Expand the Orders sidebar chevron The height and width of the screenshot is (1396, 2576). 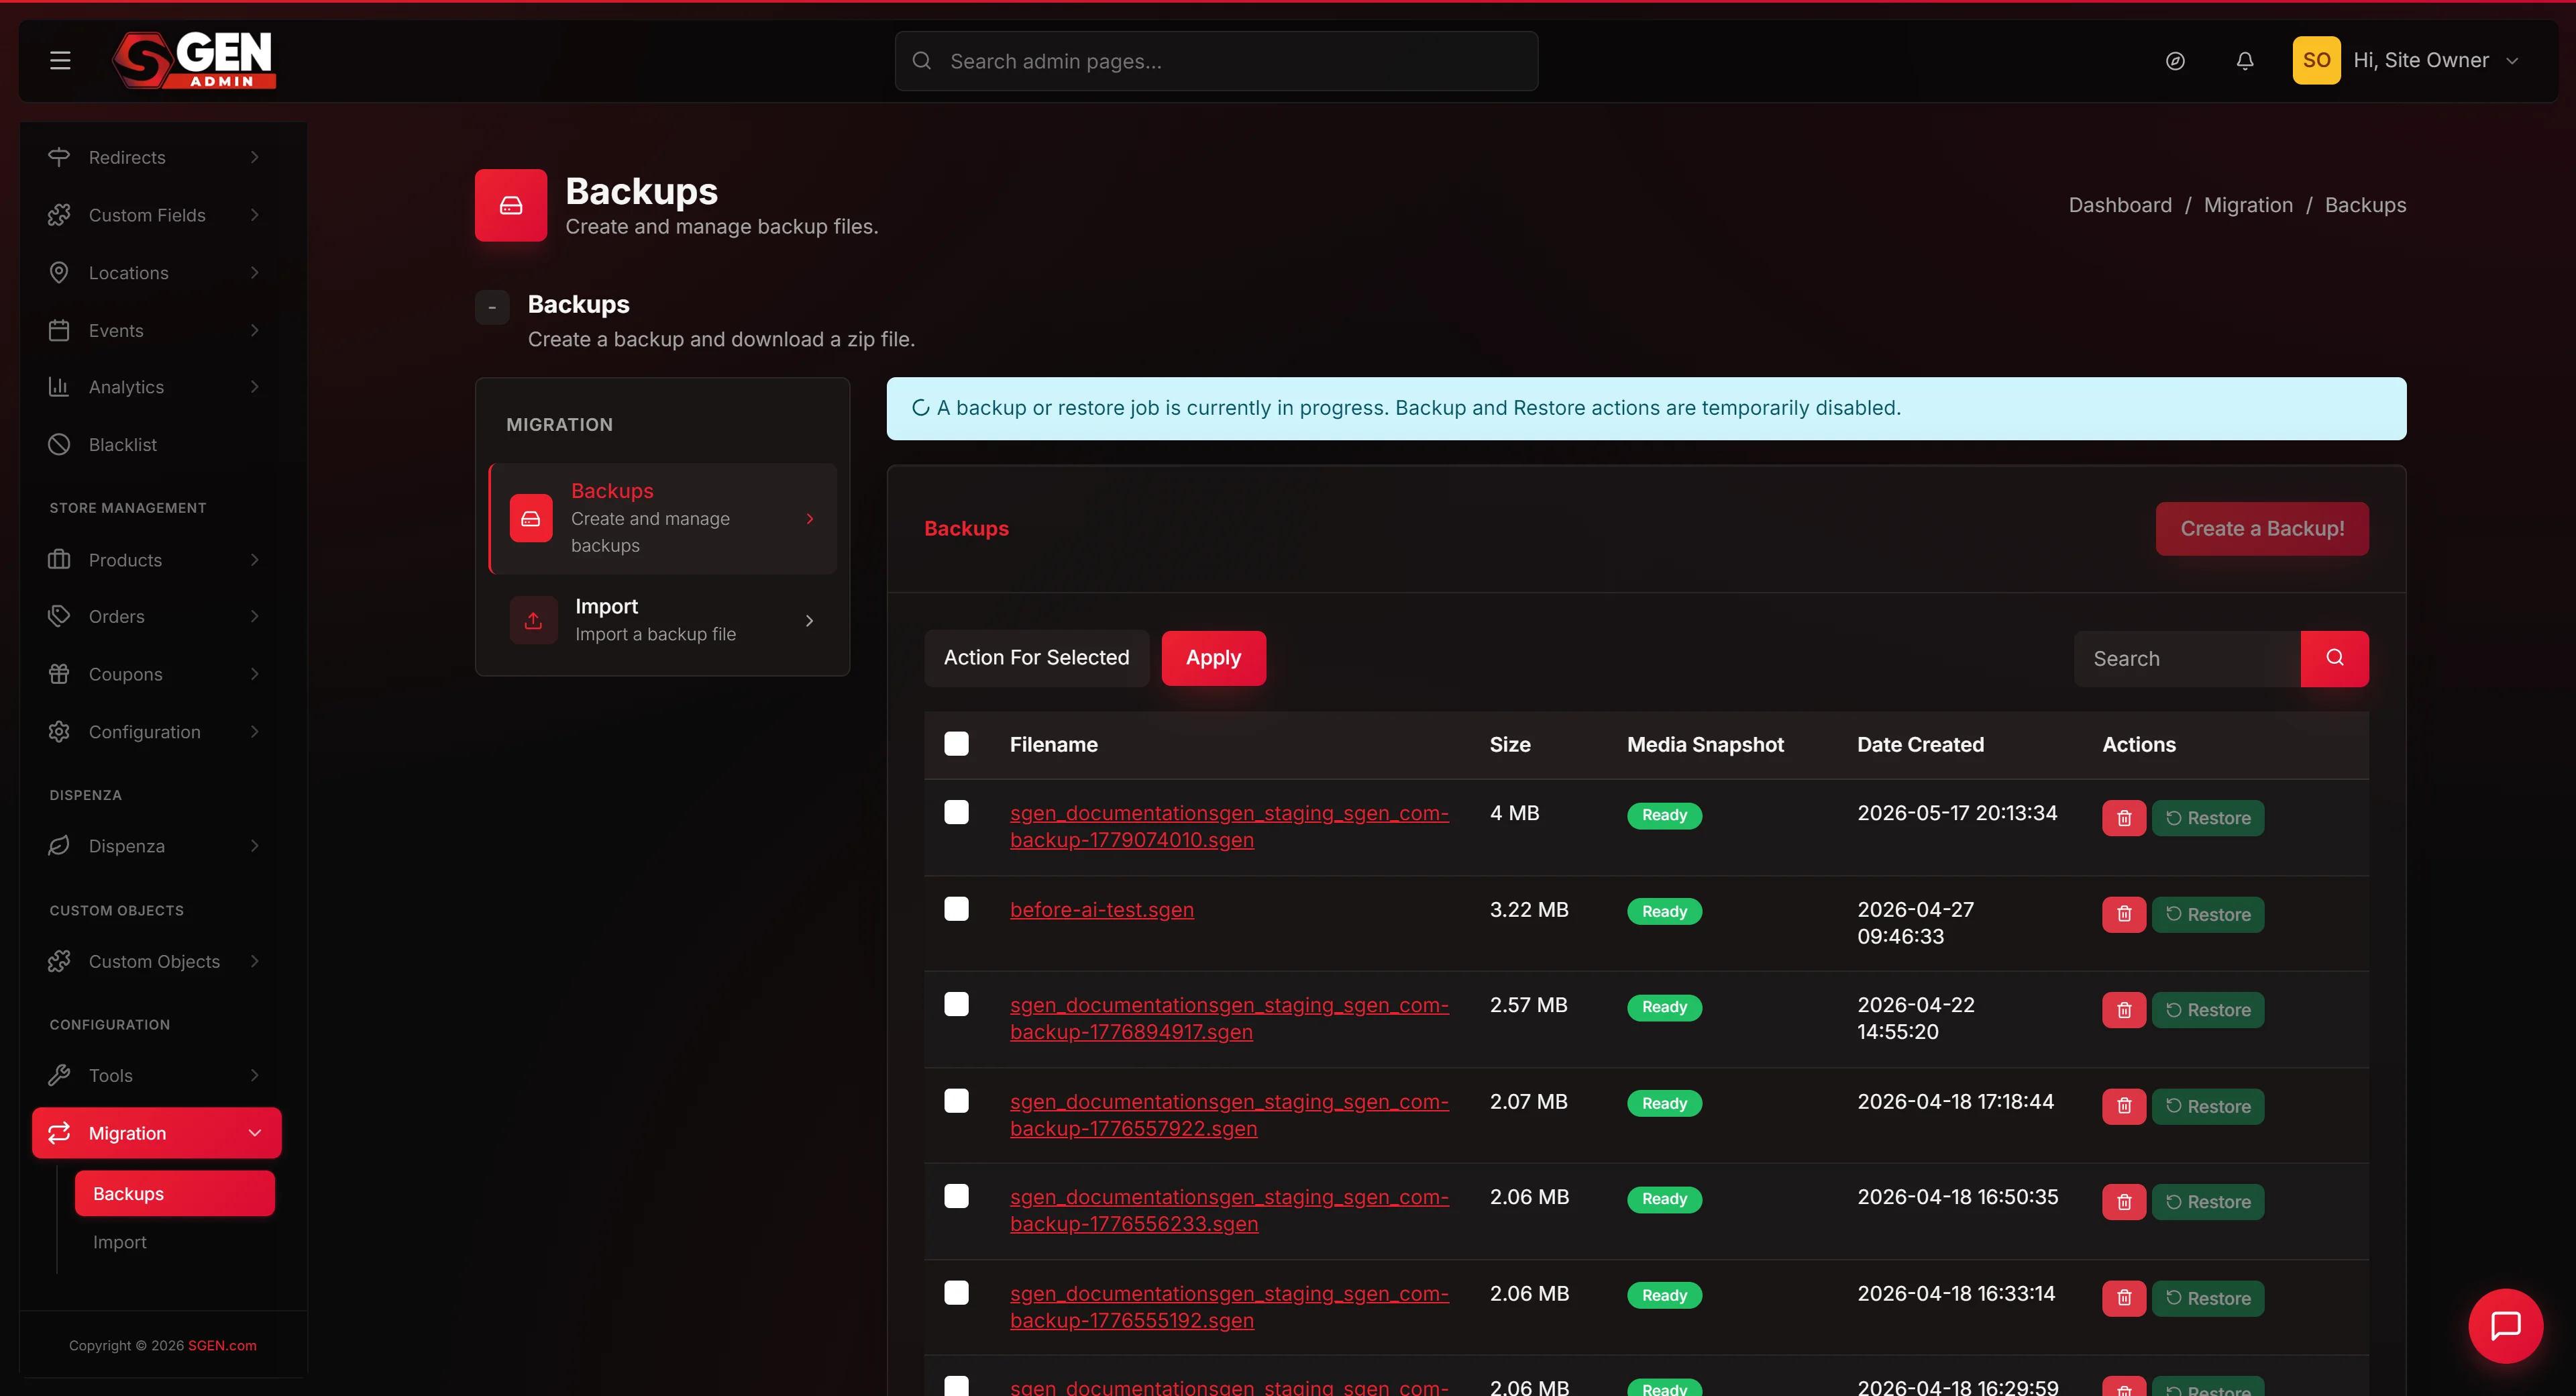(255, 616)
